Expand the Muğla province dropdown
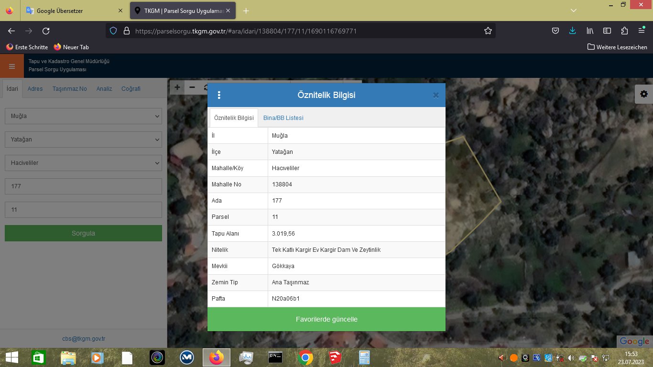This screenshot has width=653, height=367. (x=83, y=116)
